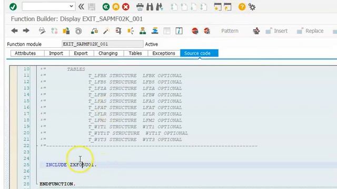
Task: Click the yellow Exit icon
Action: (116, 7)
